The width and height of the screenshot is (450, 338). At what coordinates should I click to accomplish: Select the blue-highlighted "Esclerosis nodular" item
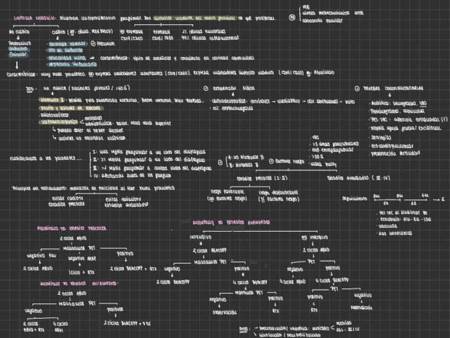67,45
